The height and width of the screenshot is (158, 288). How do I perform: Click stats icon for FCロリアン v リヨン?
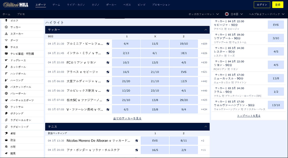click(x=108, y=63)
